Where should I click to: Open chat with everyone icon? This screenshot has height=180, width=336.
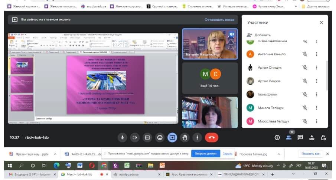300,138
